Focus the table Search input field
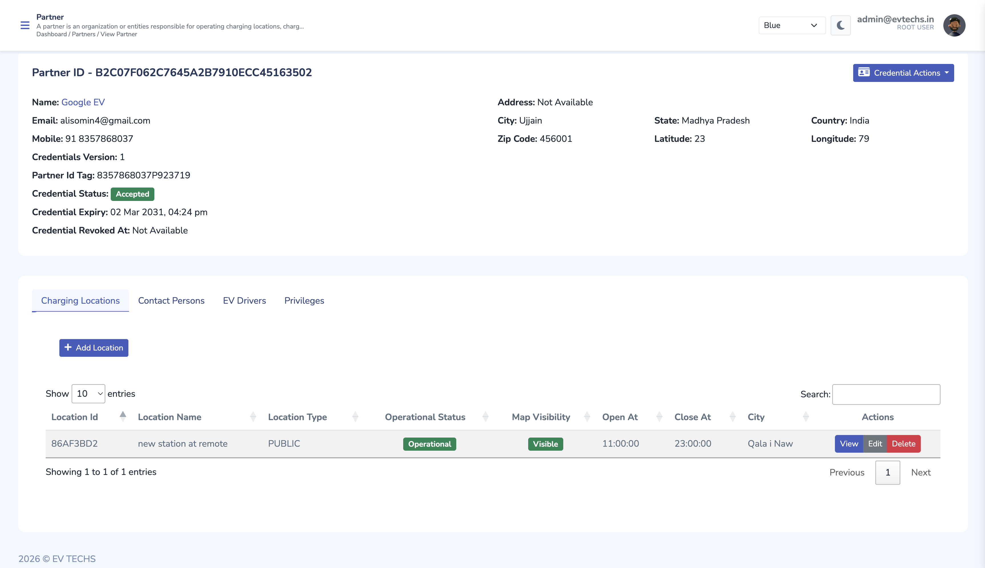 886,394
